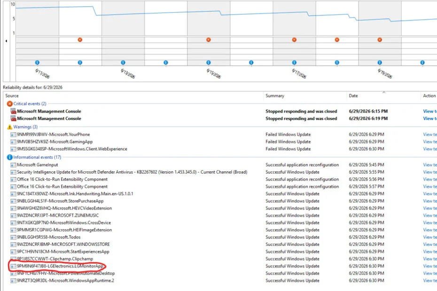
Task: Click the Action column header
Action: coord(429,96)
